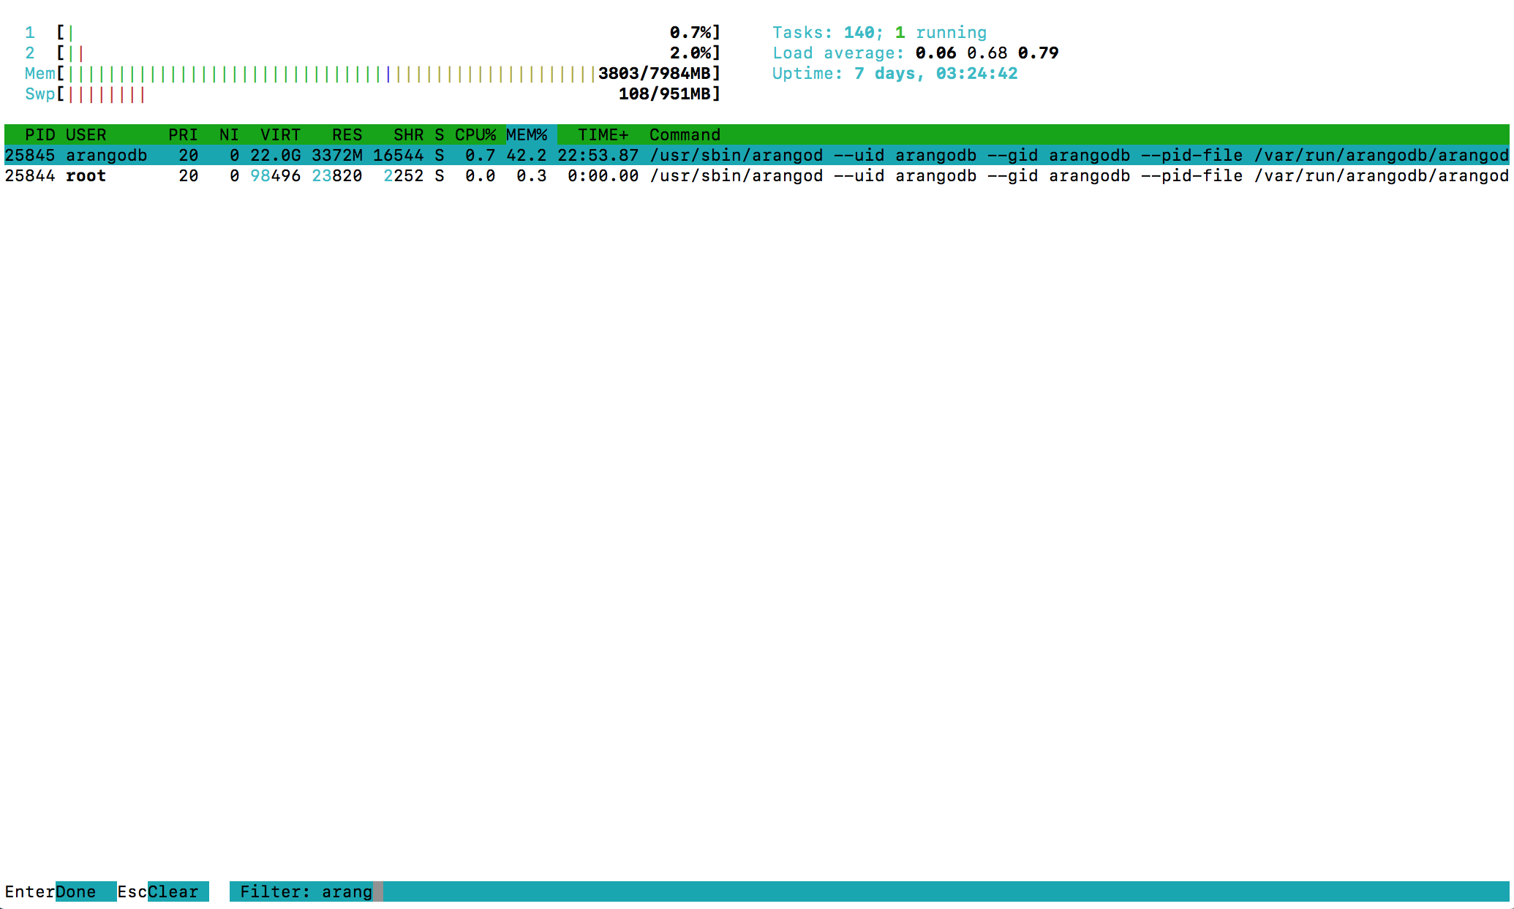Click the NI nice column header
The height and width of the screenshot is (909, 1514).
pos(228,134)
